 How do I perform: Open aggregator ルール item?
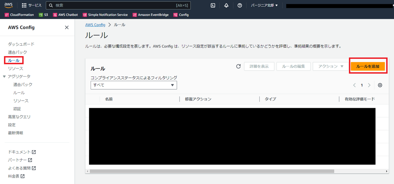click(x=19, y=93)
